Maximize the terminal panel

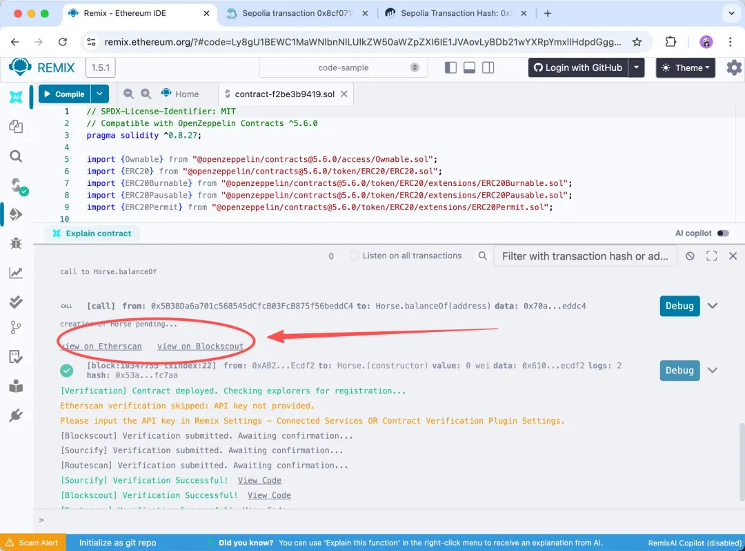point(711,256)
